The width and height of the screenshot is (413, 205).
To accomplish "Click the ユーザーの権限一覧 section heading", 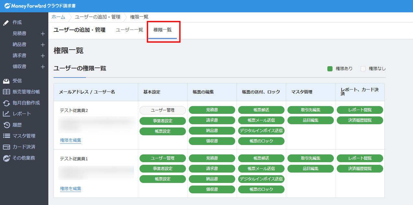I will tap(80, 68).
